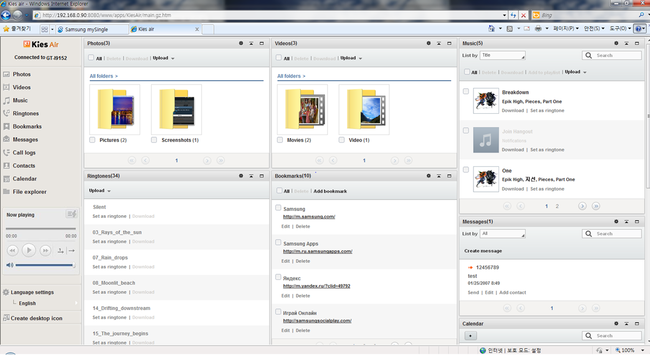The height and width of the screenshot is (355, 650).
Task: Collapse the Photos panel with minimize icon
Action: click(x=251, y=43)
